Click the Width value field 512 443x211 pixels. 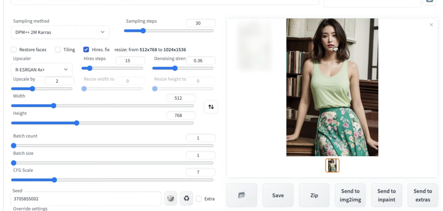181,98
